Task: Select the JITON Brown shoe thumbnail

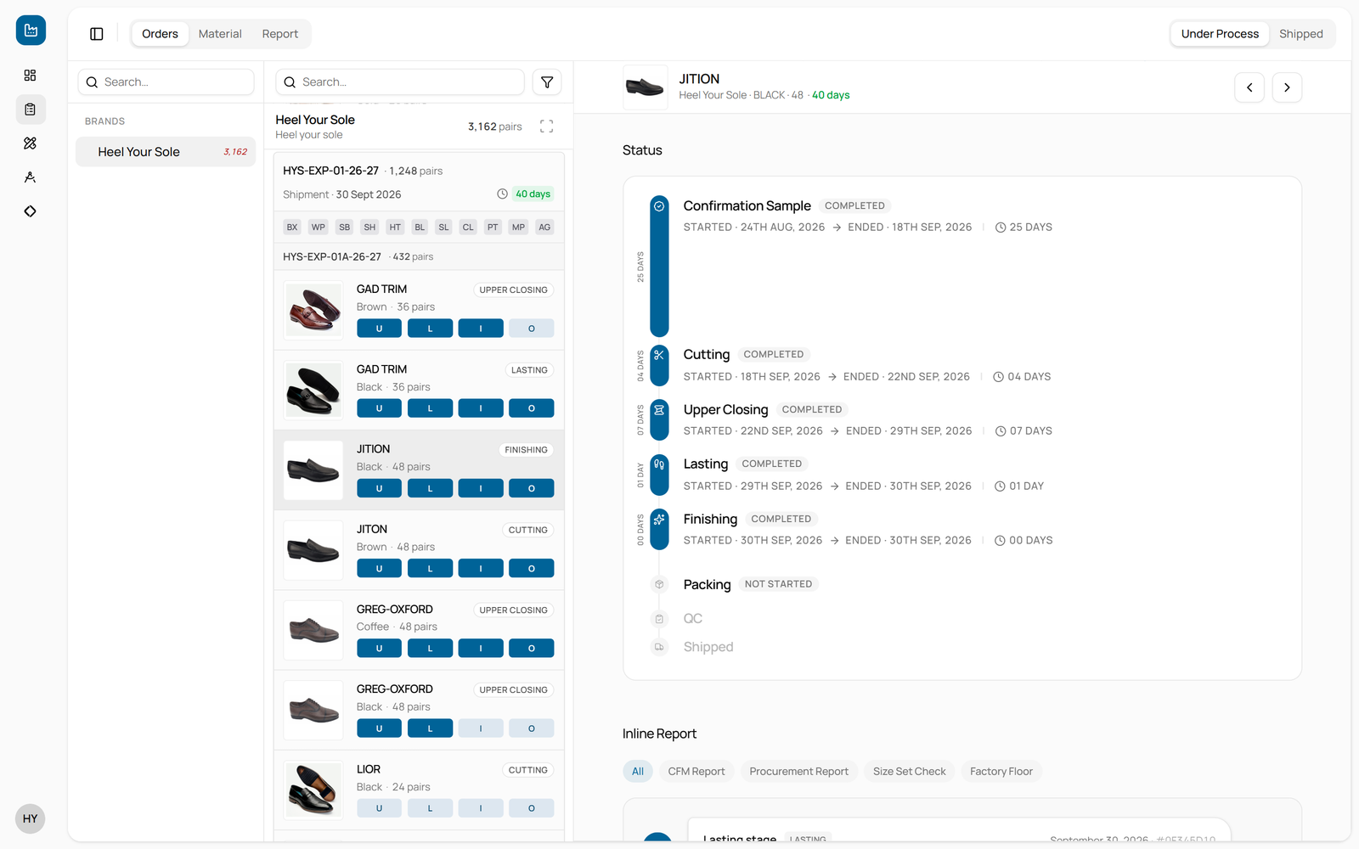Action: [313, 550]
